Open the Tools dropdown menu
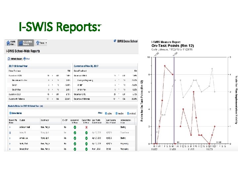238x179 pixels. point(41,43)
